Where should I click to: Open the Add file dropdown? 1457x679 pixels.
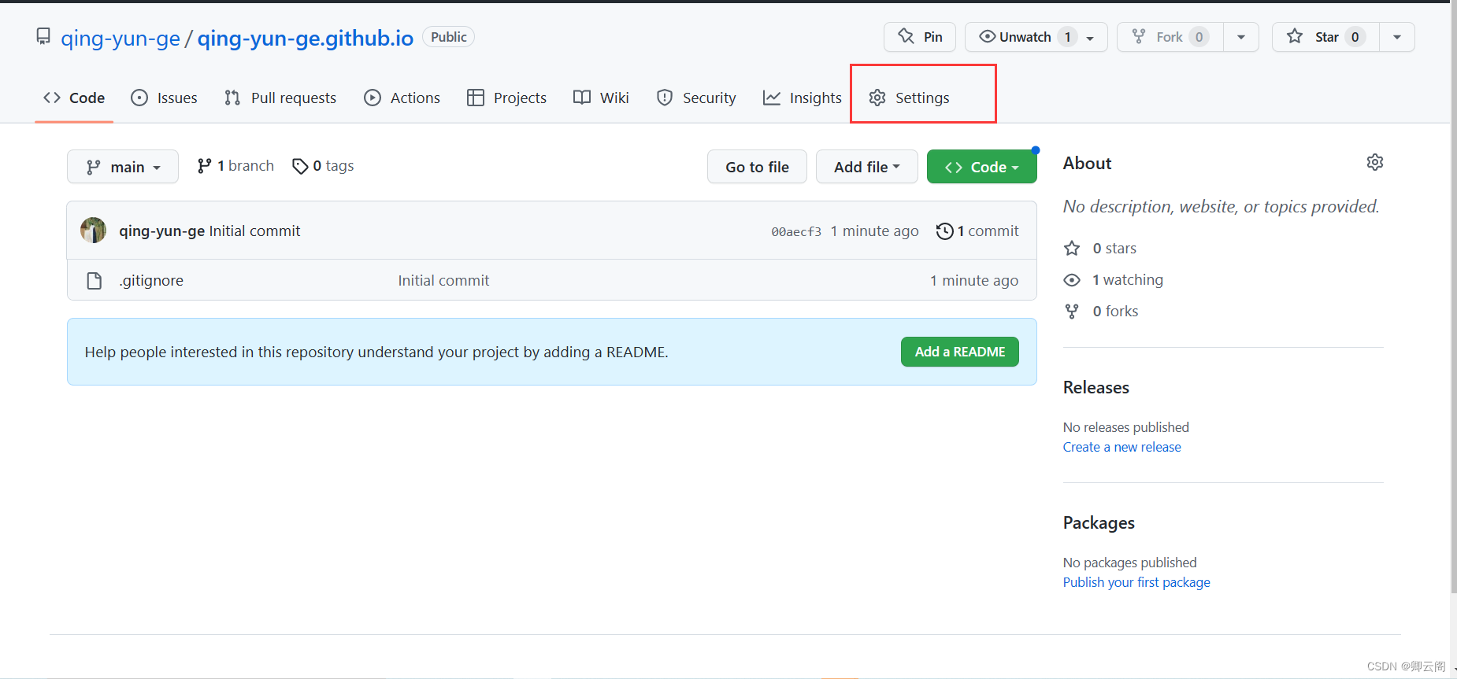pos(867,167)
